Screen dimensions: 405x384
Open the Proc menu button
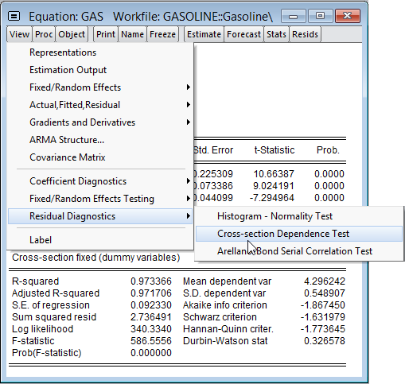[x=44, y=34]
